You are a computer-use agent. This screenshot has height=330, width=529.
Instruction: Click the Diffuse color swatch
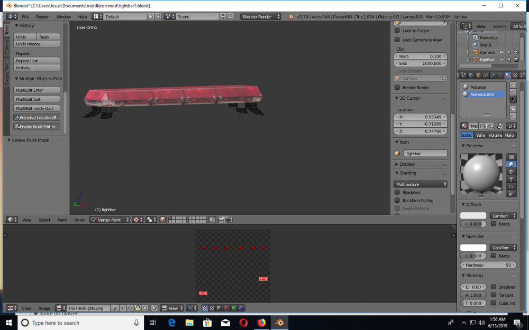point(473,215)
